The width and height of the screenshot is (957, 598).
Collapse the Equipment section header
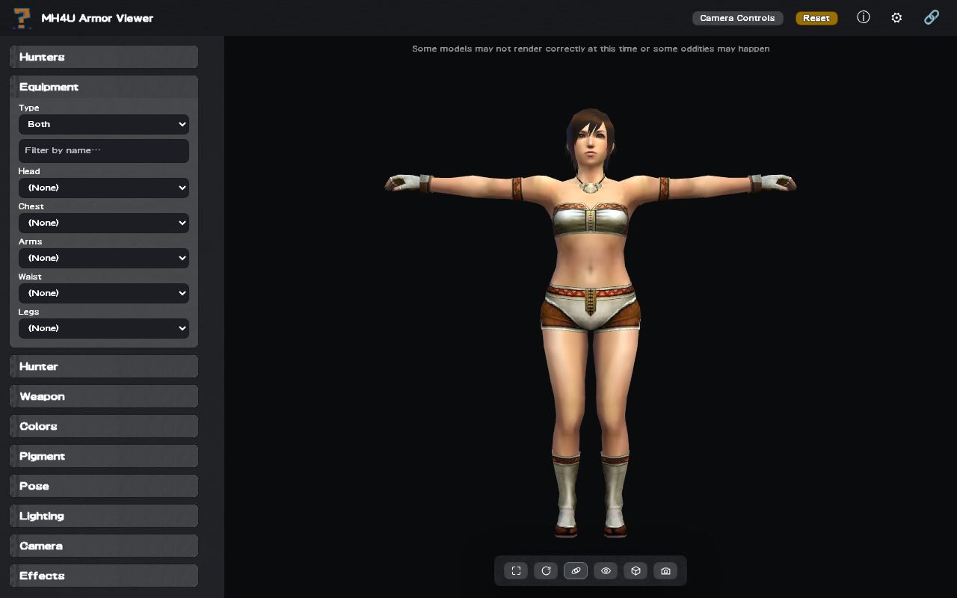[x=104, y=87]
